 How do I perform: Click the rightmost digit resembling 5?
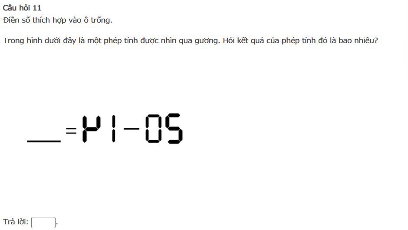click(x=174, y=129)
